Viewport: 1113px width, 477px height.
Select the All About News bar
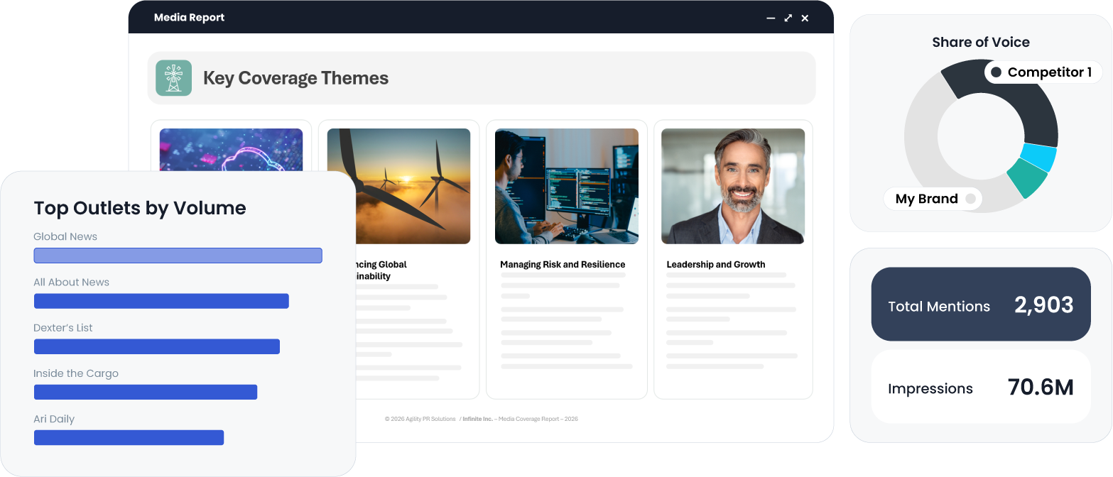tap(161, 301)
